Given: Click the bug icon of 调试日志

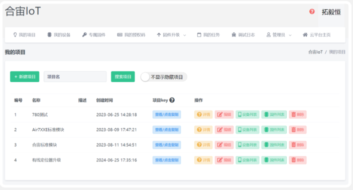Looking at the screenshot, I should tap(234, 34).
